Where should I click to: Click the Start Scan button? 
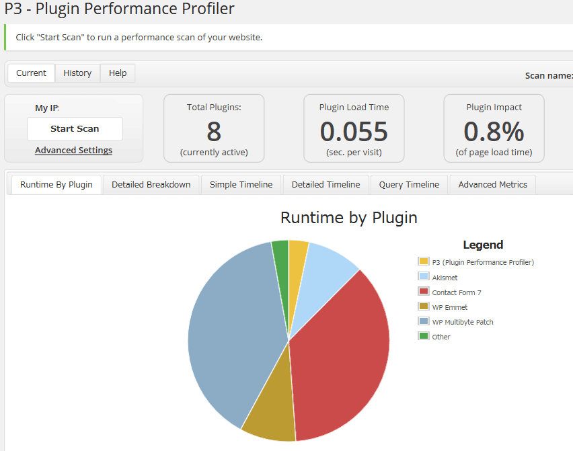click(x=75, y=129)
